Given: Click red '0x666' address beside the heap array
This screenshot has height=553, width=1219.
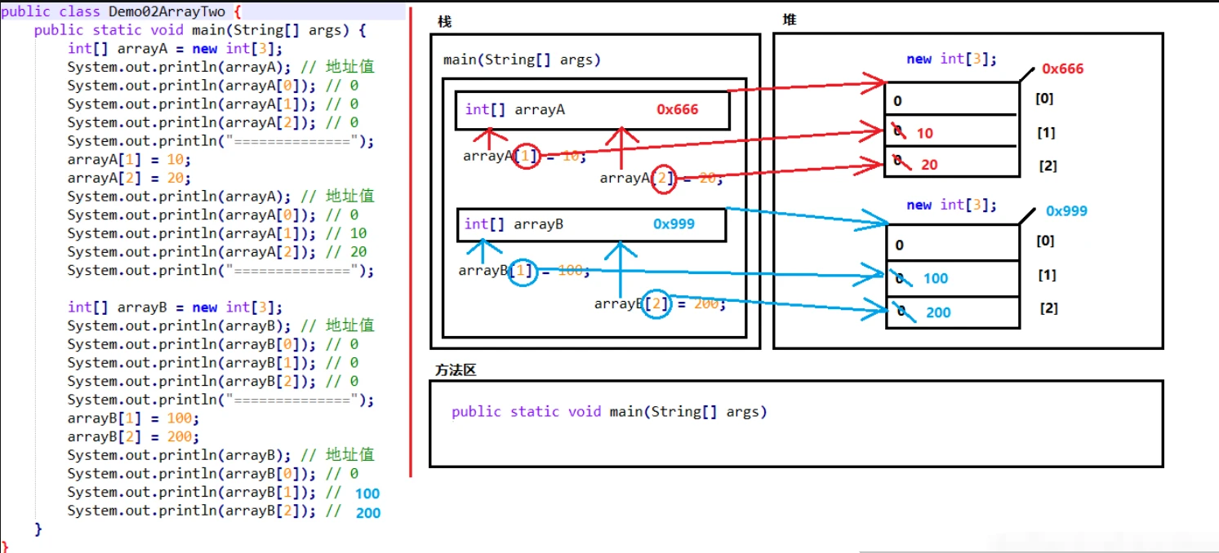Looking at the screenshot, I should (1063, 69).
